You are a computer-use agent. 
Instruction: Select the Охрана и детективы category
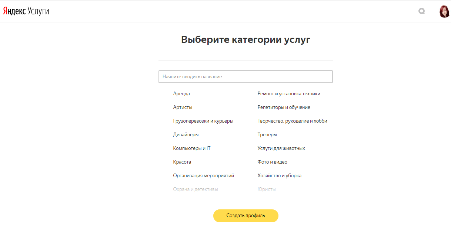coord(196,189)
